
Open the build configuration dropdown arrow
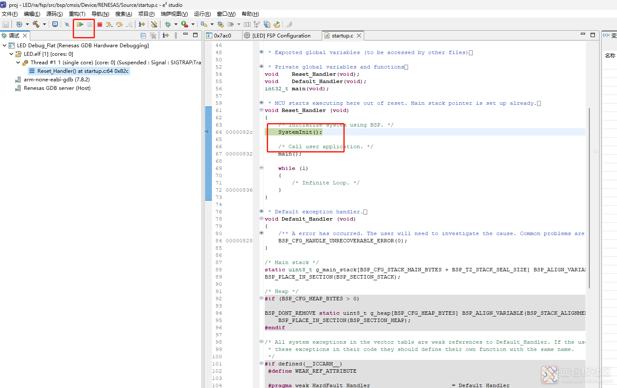[x=27, y=24]
